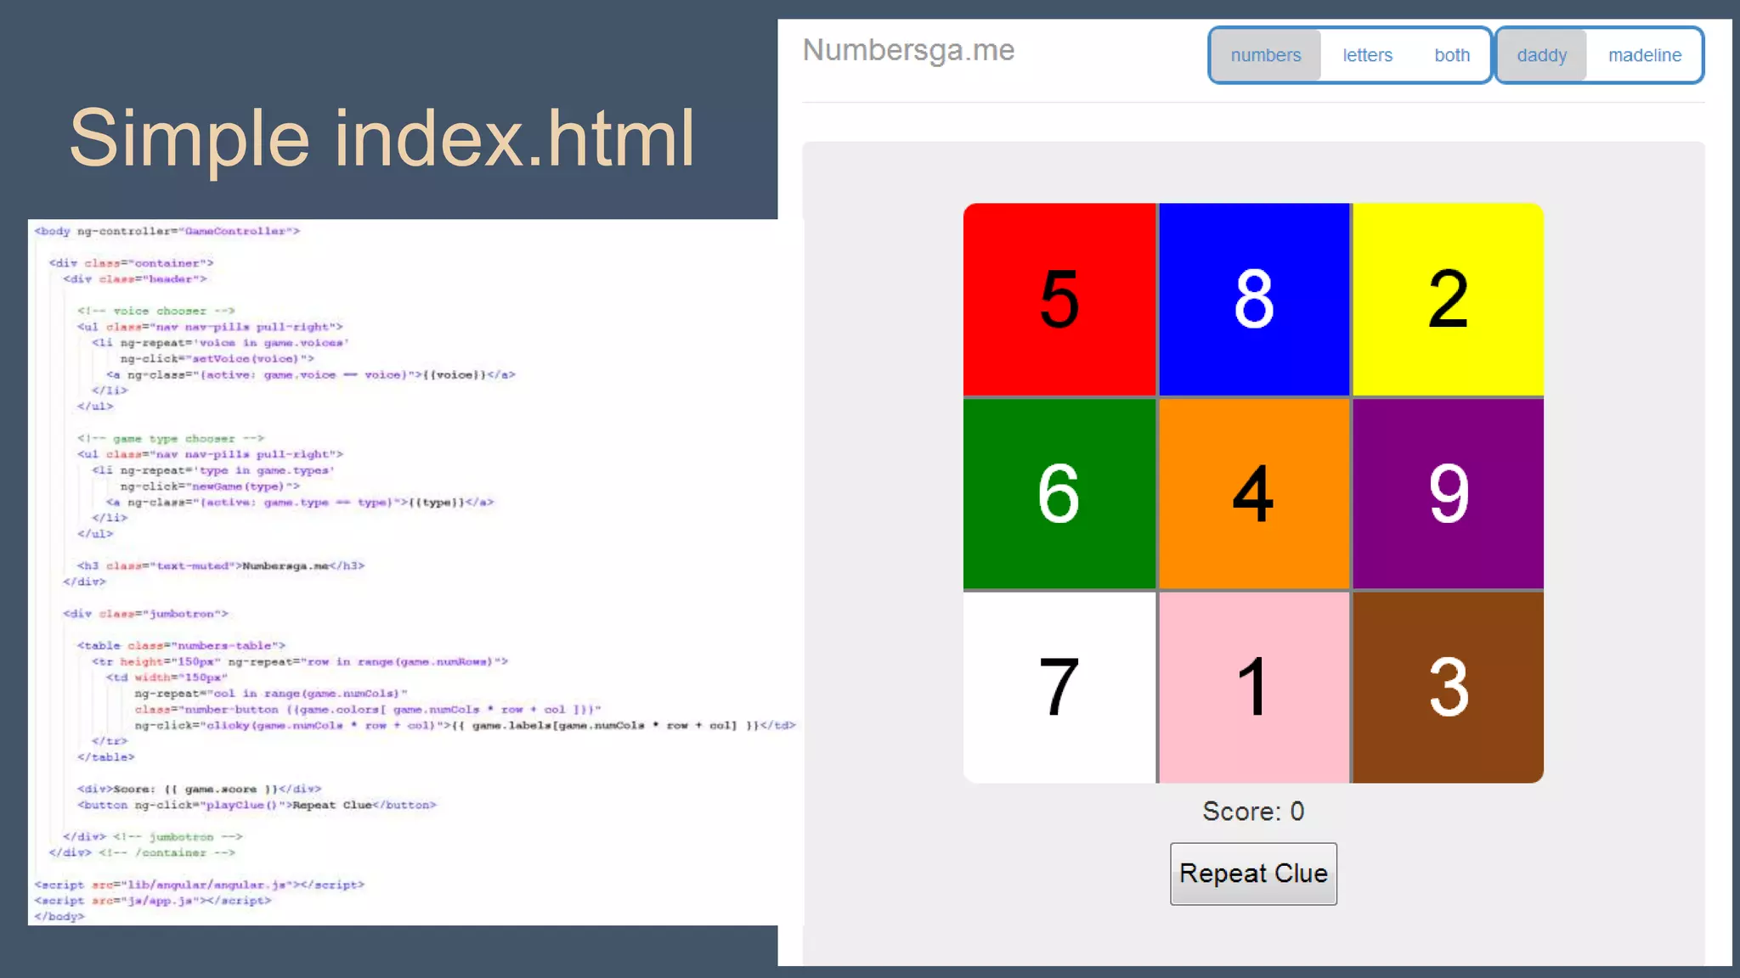Choose the pink tile numbered 1
The image size is (1740, 978).
pos(1254,687)
